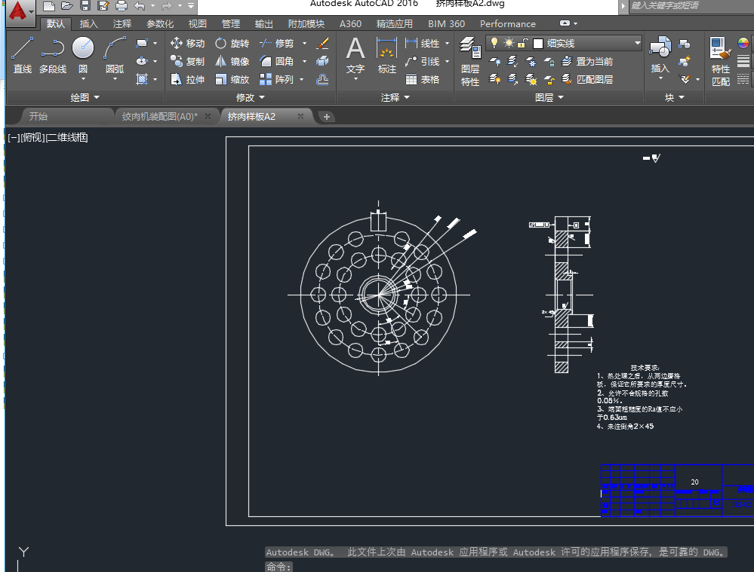754x572 pixels.
Task: Open the 绞肉机装配图(A0) drawing tab
Action: coord(159,117)
